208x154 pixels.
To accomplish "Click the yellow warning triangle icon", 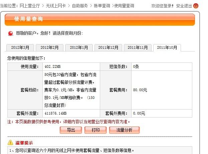I will [x=10, y=143].
